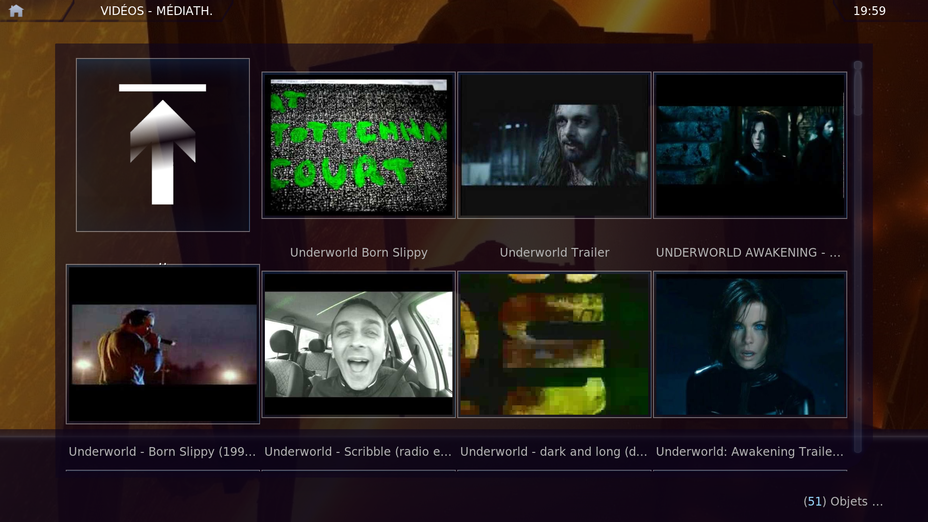
Task: Click the 'Underworld: Awakening Traile...' label
Action: click(x=750, y=452)
